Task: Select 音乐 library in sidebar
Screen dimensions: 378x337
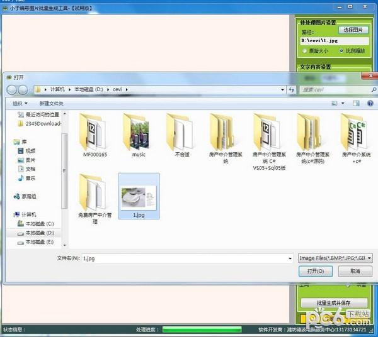Action: (x=31, y=178)
